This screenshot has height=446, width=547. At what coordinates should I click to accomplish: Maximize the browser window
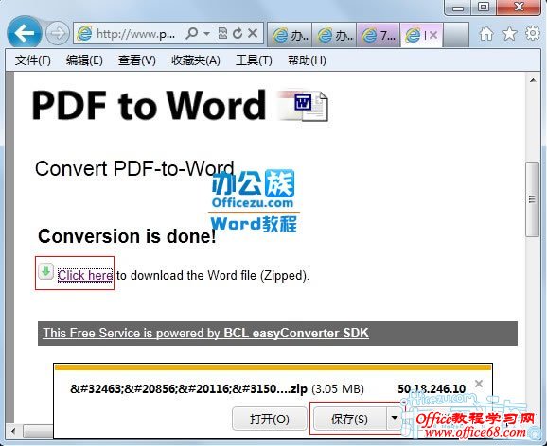484,7
